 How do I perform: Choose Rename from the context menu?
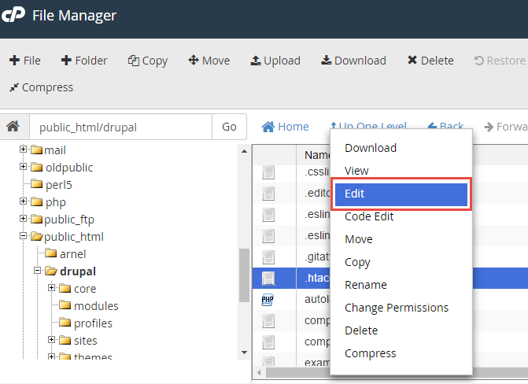coord(366,285)
